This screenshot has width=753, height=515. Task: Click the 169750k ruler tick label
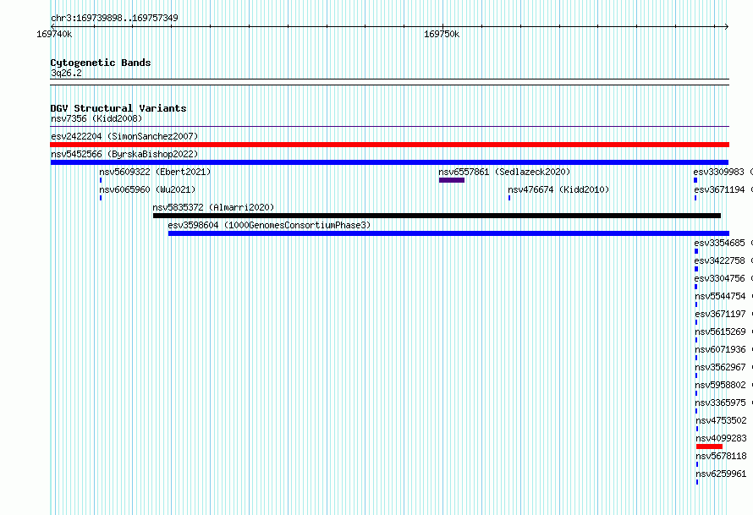click(x=442, y=34)
